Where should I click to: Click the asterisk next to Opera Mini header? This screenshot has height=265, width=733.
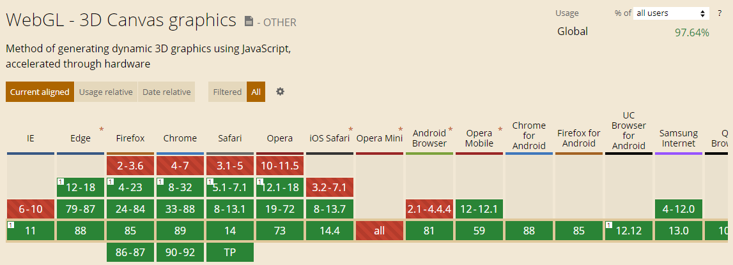tap(400, 129)
